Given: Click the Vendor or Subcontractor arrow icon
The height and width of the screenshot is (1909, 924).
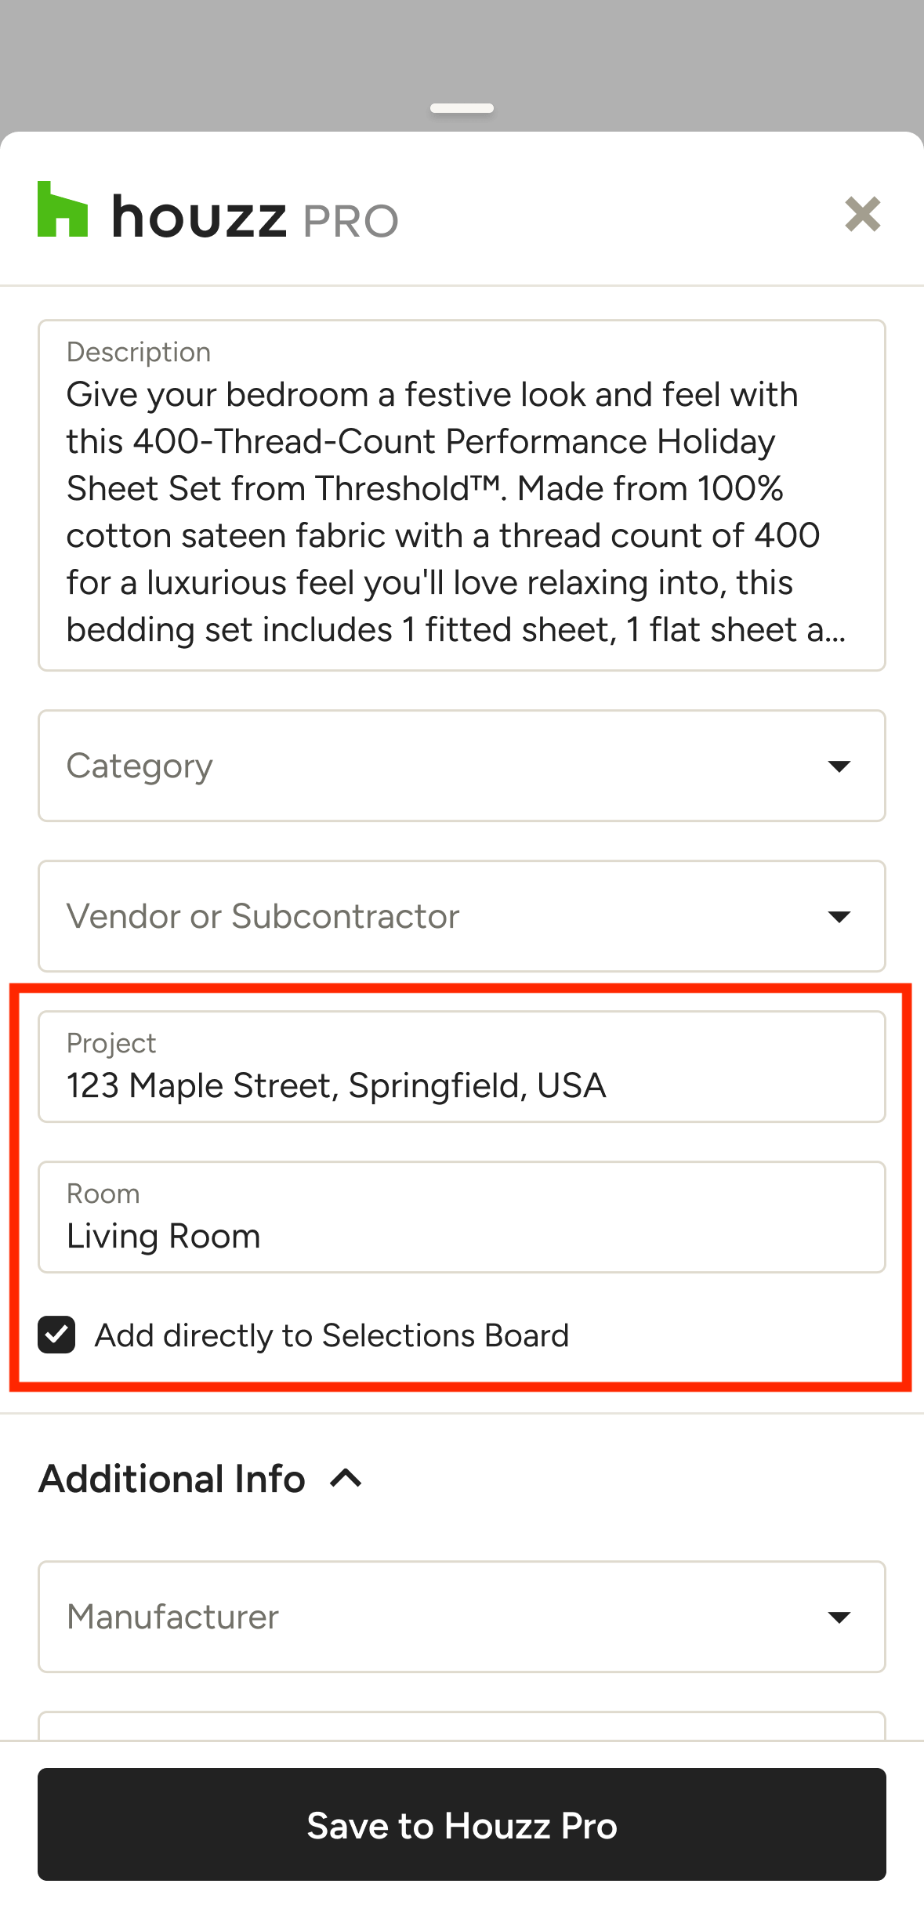Looking at the screenshot, I should coord(839,916).
